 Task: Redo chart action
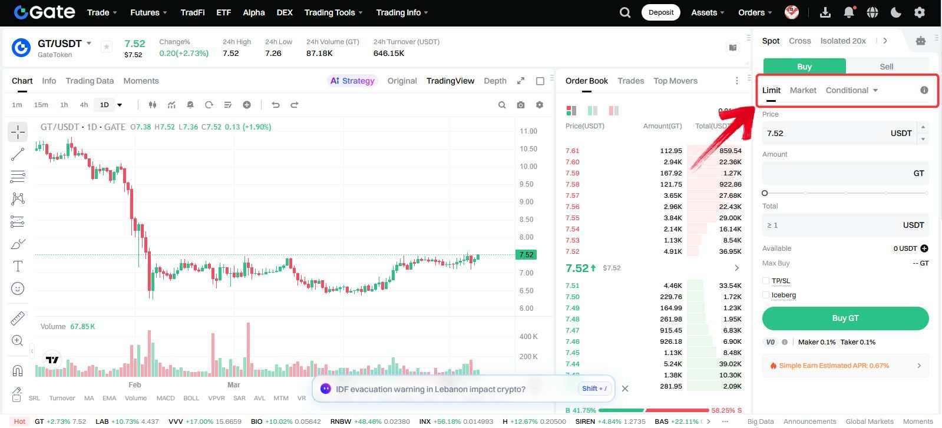(295, 105)
